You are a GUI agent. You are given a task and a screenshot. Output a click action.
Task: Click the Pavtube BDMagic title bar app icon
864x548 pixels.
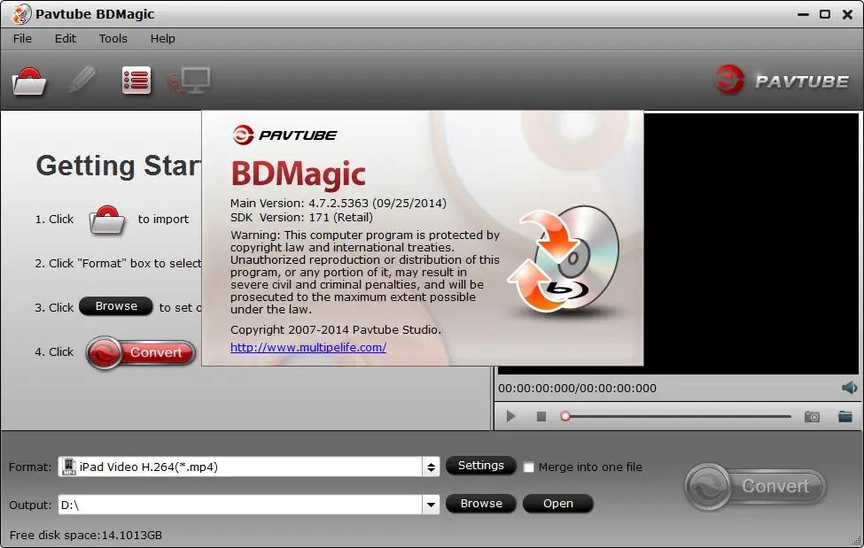pos(20,14)
